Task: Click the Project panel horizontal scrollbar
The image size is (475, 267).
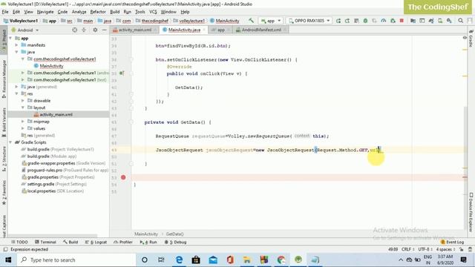Action: click(52, 235)
